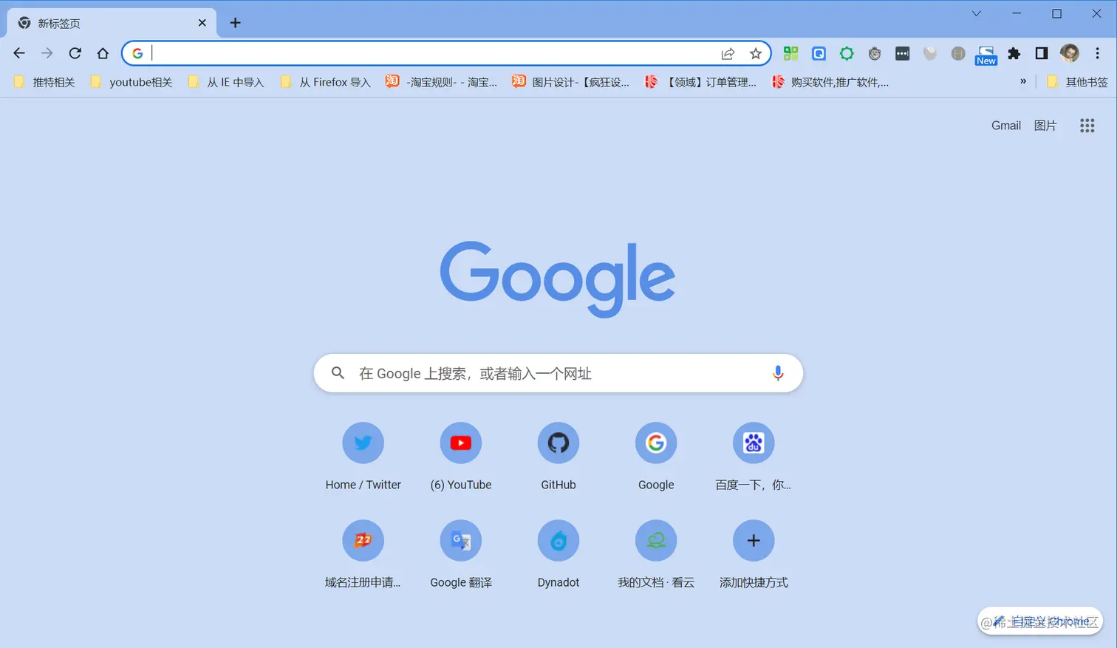Reload the page with the refresh icon
1117x648 pixels.
75,53
